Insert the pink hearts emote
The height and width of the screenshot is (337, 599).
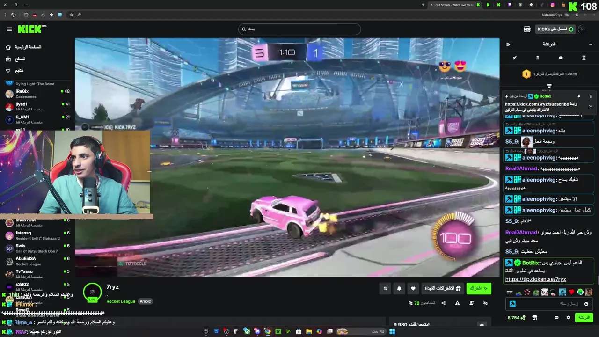[527, 293]
